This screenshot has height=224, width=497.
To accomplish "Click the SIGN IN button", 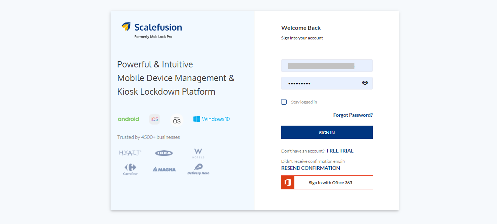I will tap(327, 132).
